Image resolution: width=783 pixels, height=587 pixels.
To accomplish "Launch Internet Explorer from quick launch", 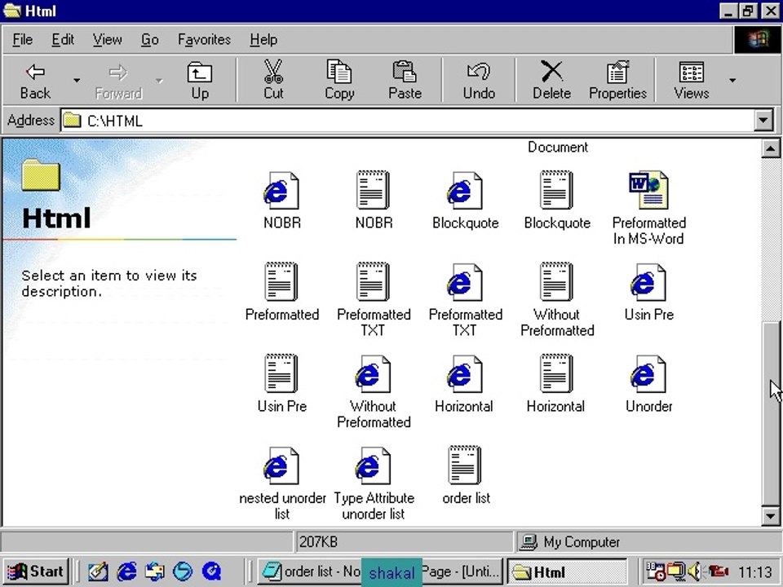I will [126, 572].
